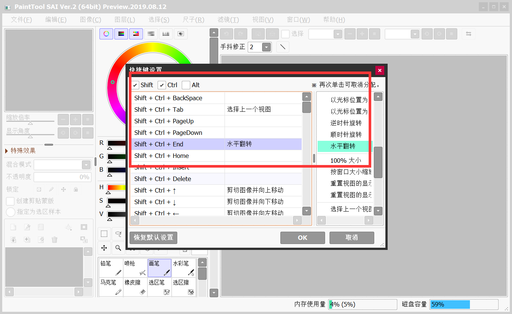
Task: Confirm the shortcut dialog with OK
Action: (303, 238)
